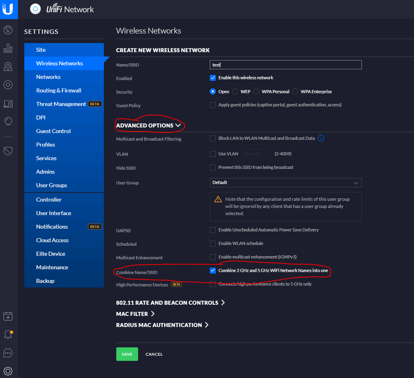The height and width of the screenshot is (378, 414).
Task: Open the Alerts bell icon
Action: click(x=8, y=335)
